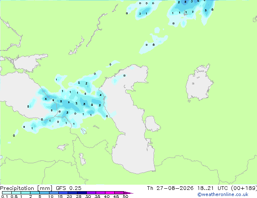Screen dimensions: 257x198
Task: Click the precipitation value '4' on the map
Action: (46, 99)
